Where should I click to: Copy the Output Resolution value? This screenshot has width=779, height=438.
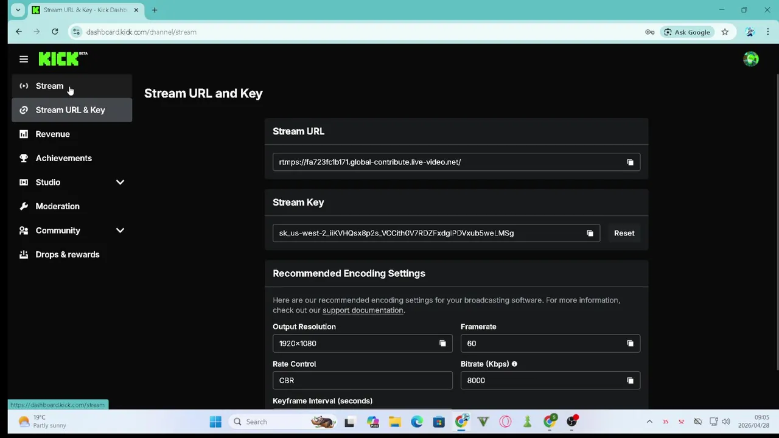click(x=442, y=344)
